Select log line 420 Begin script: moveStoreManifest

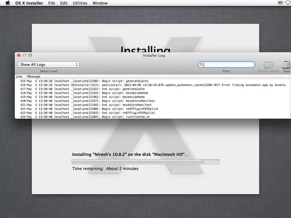(152, 101)
